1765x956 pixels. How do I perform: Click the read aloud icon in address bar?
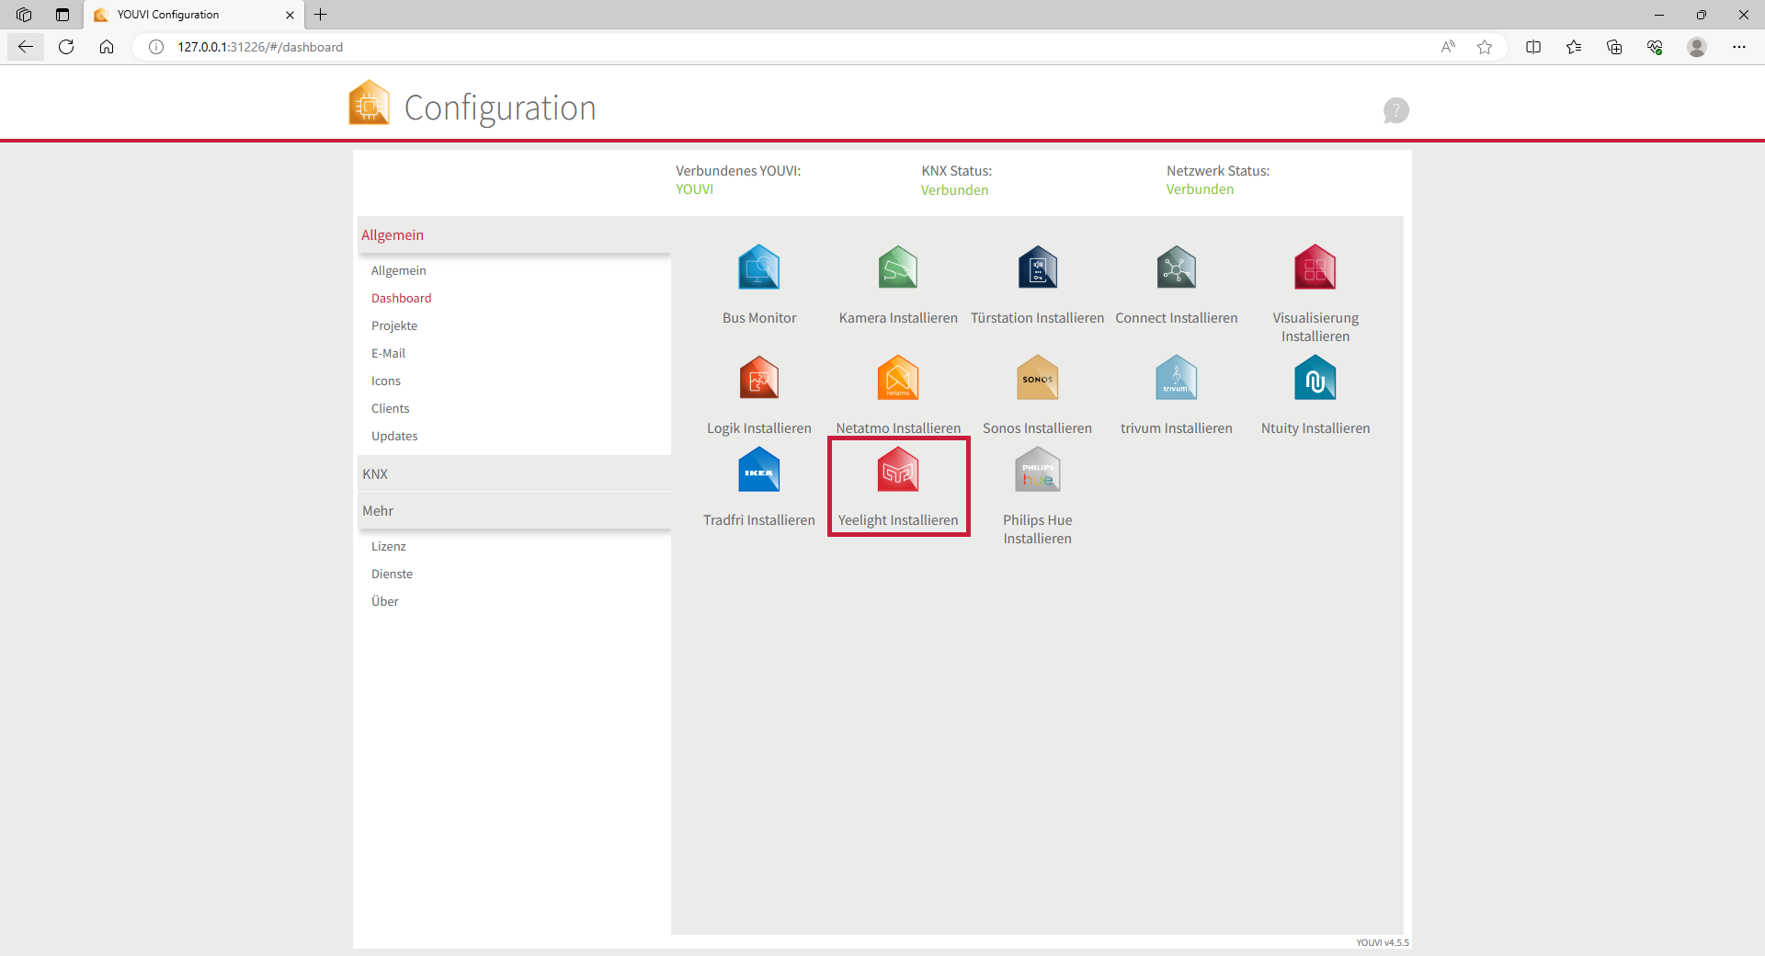(1448, 47)
